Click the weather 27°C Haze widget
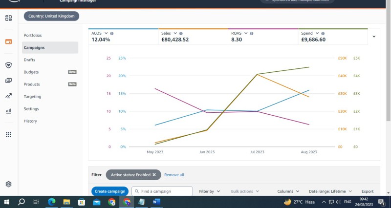 tap(299, 202)
